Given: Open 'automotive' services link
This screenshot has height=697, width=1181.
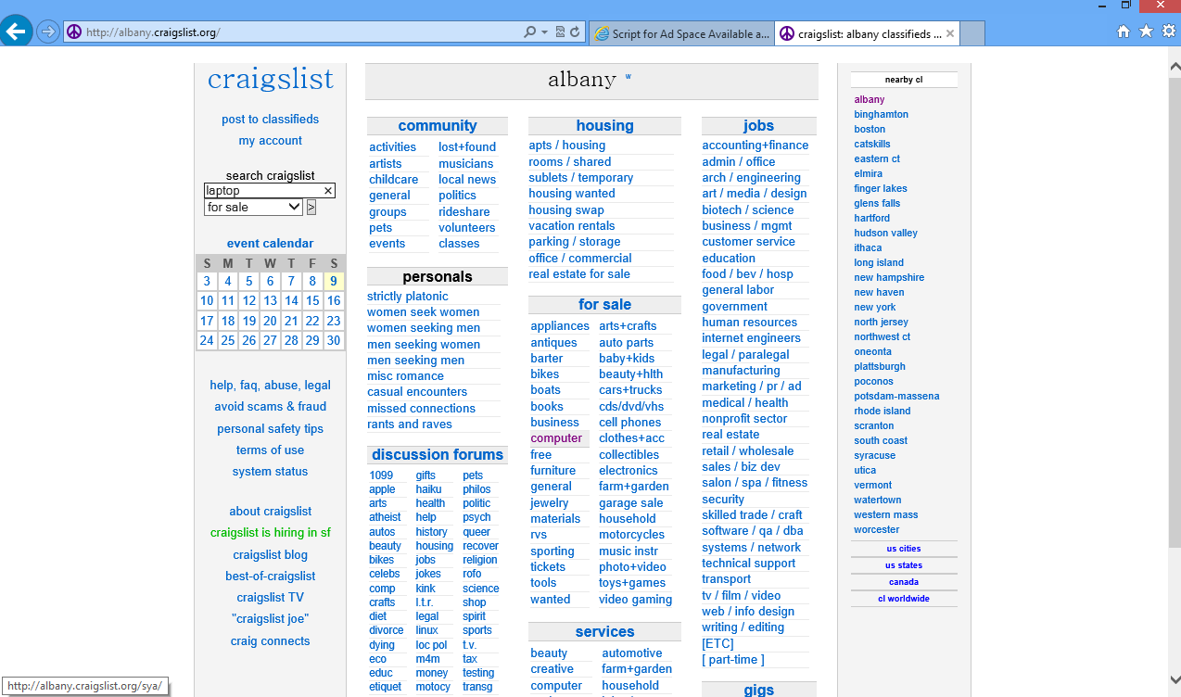Looking at the screenshot, I should click(x=632, y=653).
